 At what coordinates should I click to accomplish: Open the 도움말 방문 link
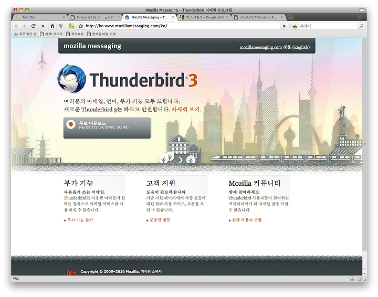pos(160,220)
